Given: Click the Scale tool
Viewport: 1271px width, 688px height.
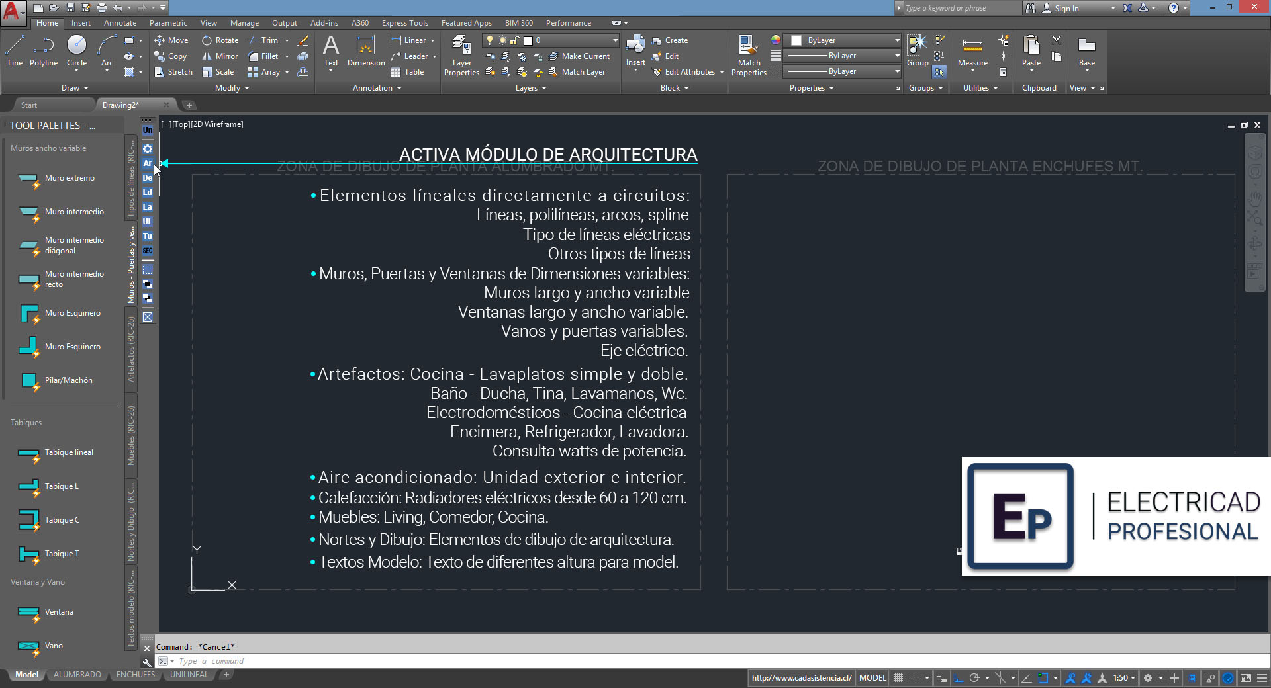Looking at the screenshot, I should tap(218, 72).
